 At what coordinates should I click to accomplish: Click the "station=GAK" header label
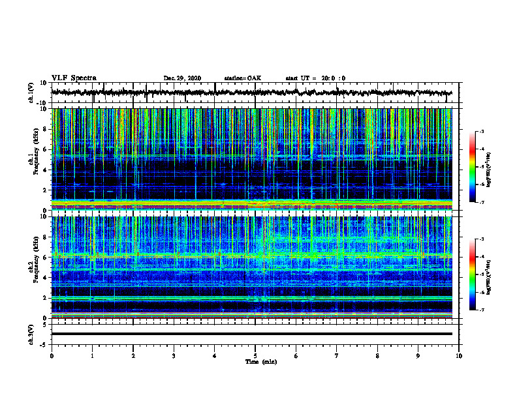click(x=243, y=78)
